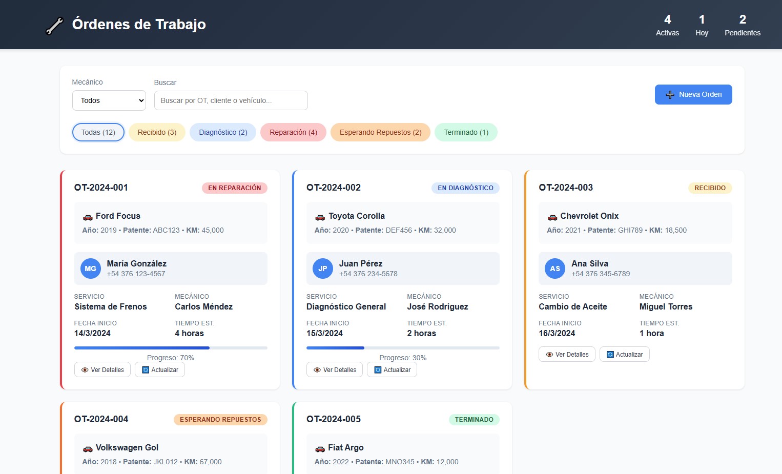Click the Activas counter in header
Viewport: 782px width, 474px height.
(x=667, y=26)
